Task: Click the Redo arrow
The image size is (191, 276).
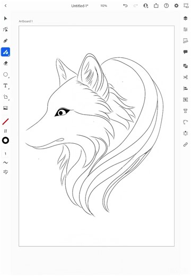Action: (135, 6)
